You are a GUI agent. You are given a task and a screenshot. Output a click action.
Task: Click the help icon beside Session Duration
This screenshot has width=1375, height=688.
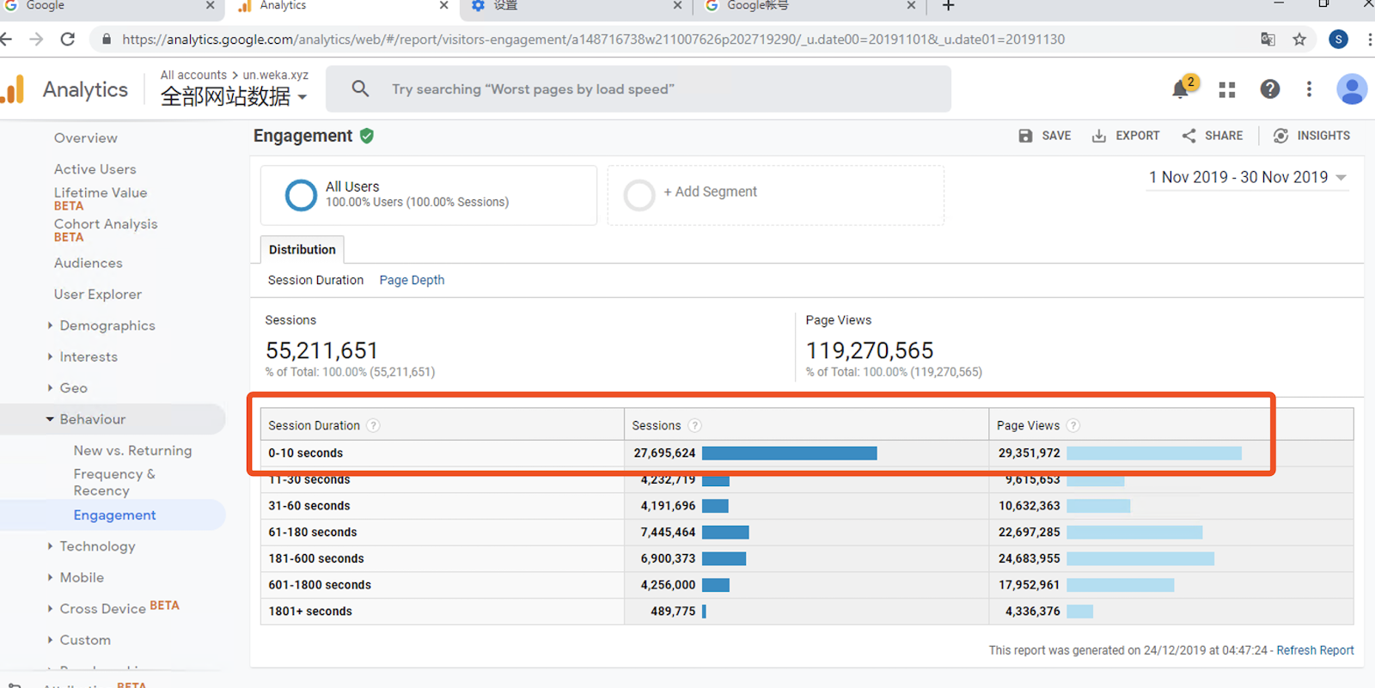(373, 425)
